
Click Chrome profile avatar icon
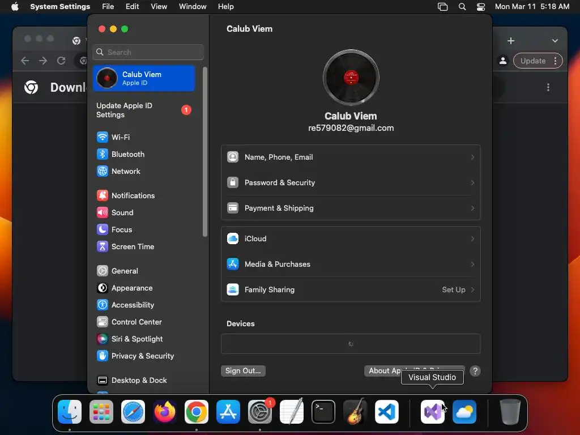[503, 61]
